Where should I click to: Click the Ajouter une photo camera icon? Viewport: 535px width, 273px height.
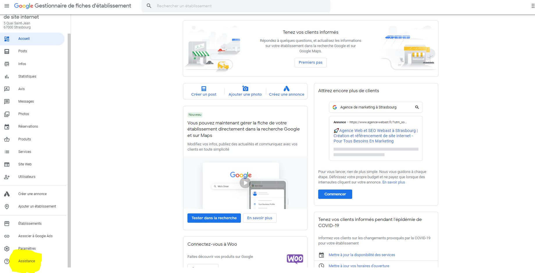(x=245, y=88)
